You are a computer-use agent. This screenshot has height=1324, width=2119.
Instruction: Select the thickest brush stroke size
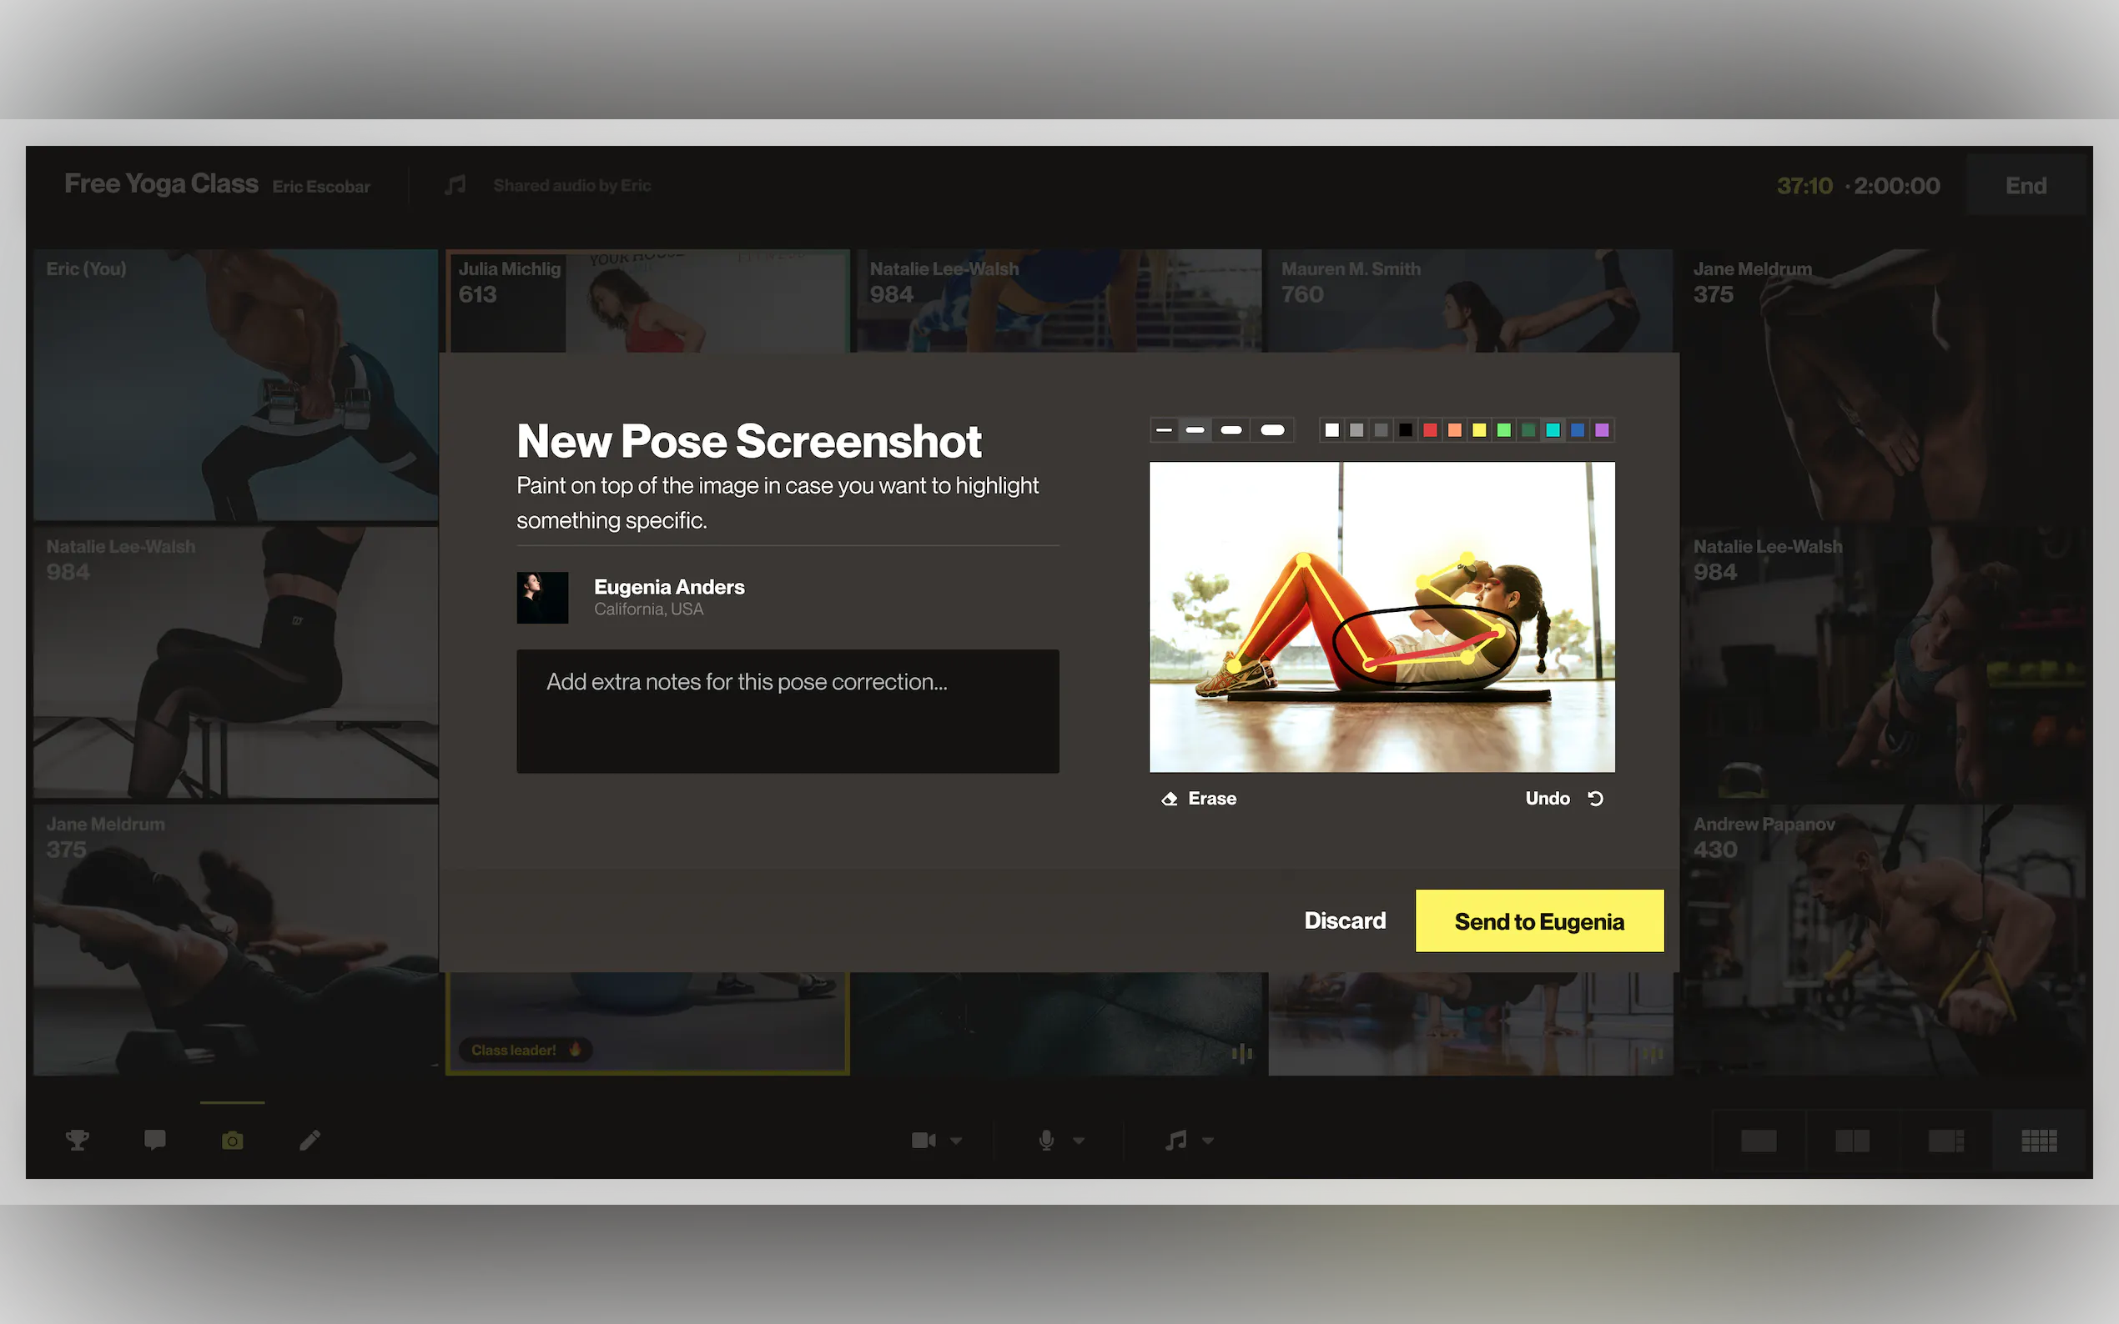point(1272,430)
